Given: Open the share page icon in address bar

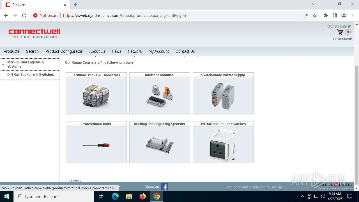Looking at the screenshot, I should (x=306, y=15).
